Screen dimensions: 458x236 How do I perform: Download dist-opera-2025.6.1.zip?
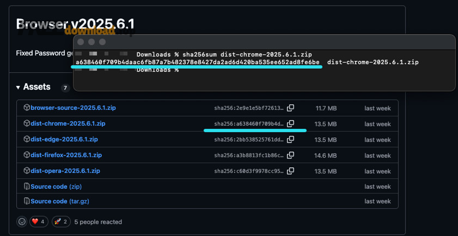tap(65, 171)
